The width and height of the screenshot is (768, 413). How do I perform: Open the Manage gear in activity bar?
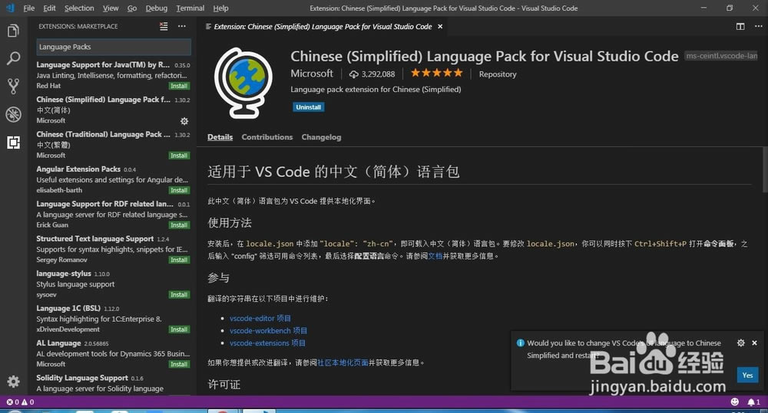click(x=13, y=382)
